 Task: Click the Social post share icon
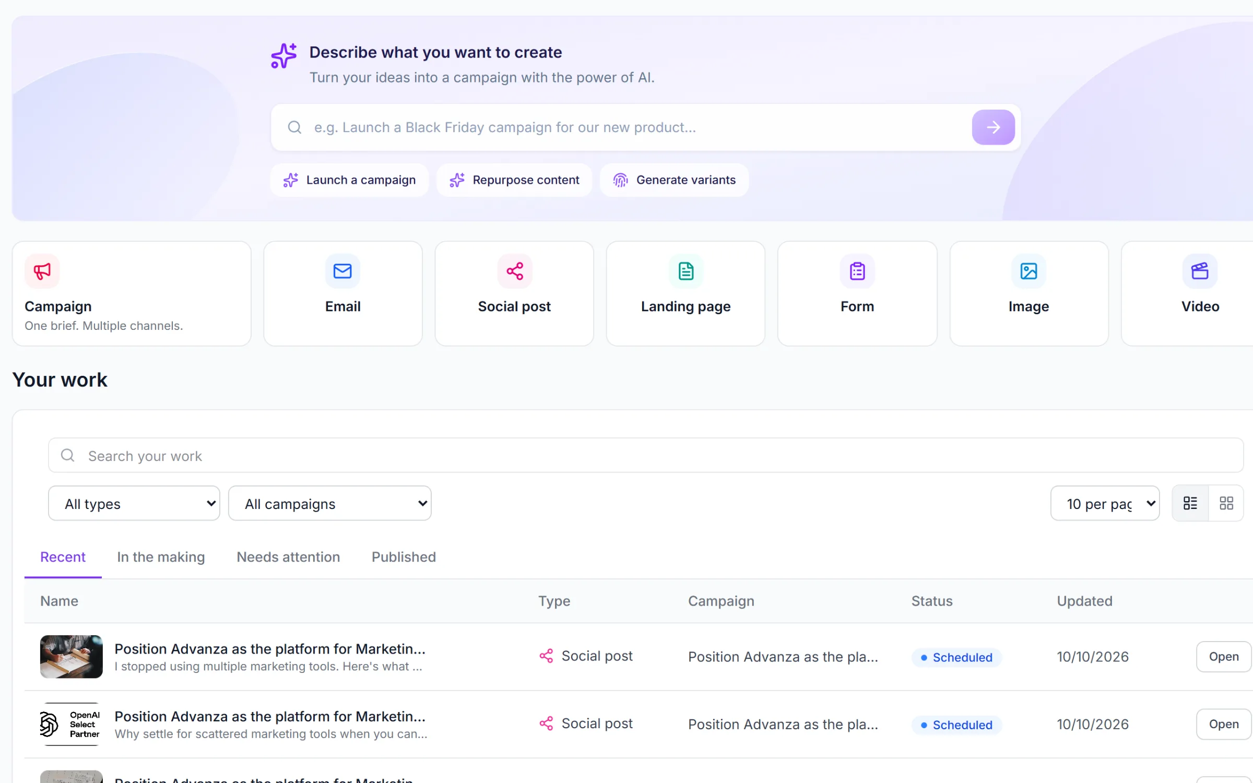tap(514, 271)
